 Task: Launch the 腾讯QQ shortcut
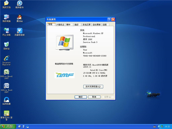click(20, 18)
